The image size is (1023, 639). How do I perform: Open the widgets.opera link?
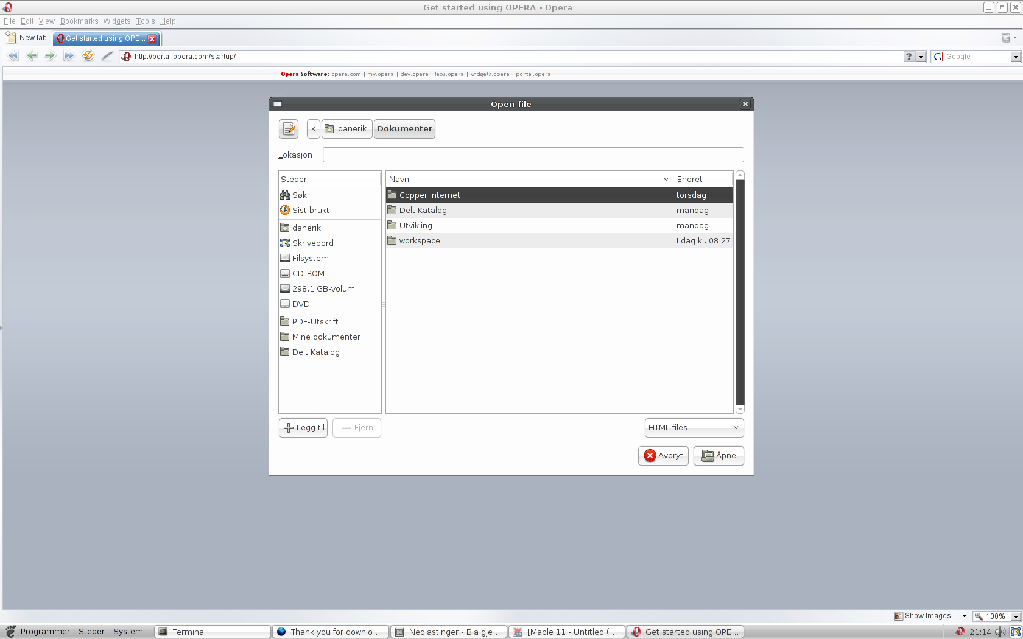[x=490, y=74]
